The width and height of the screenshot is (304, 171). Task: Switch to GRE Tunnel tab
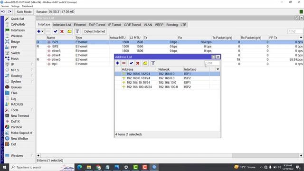click(x=133, y=25)
